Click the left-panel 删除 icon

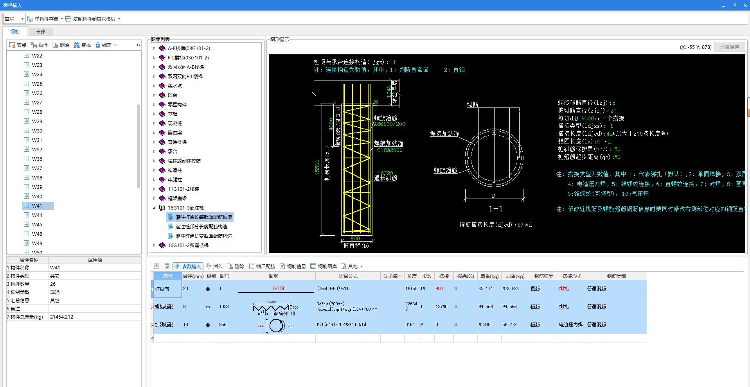pos(55,45)
